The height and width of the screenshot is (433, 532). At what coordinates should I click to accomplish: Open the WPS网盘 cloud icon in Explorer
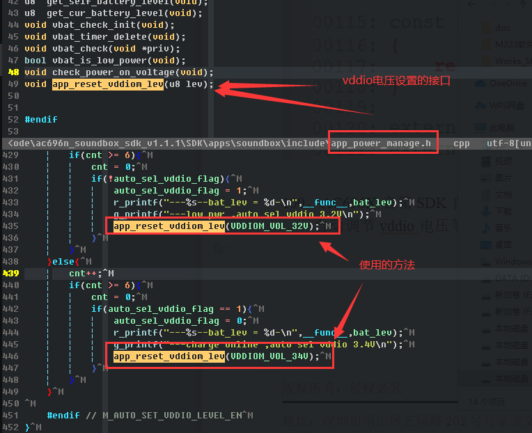[480, 105]
